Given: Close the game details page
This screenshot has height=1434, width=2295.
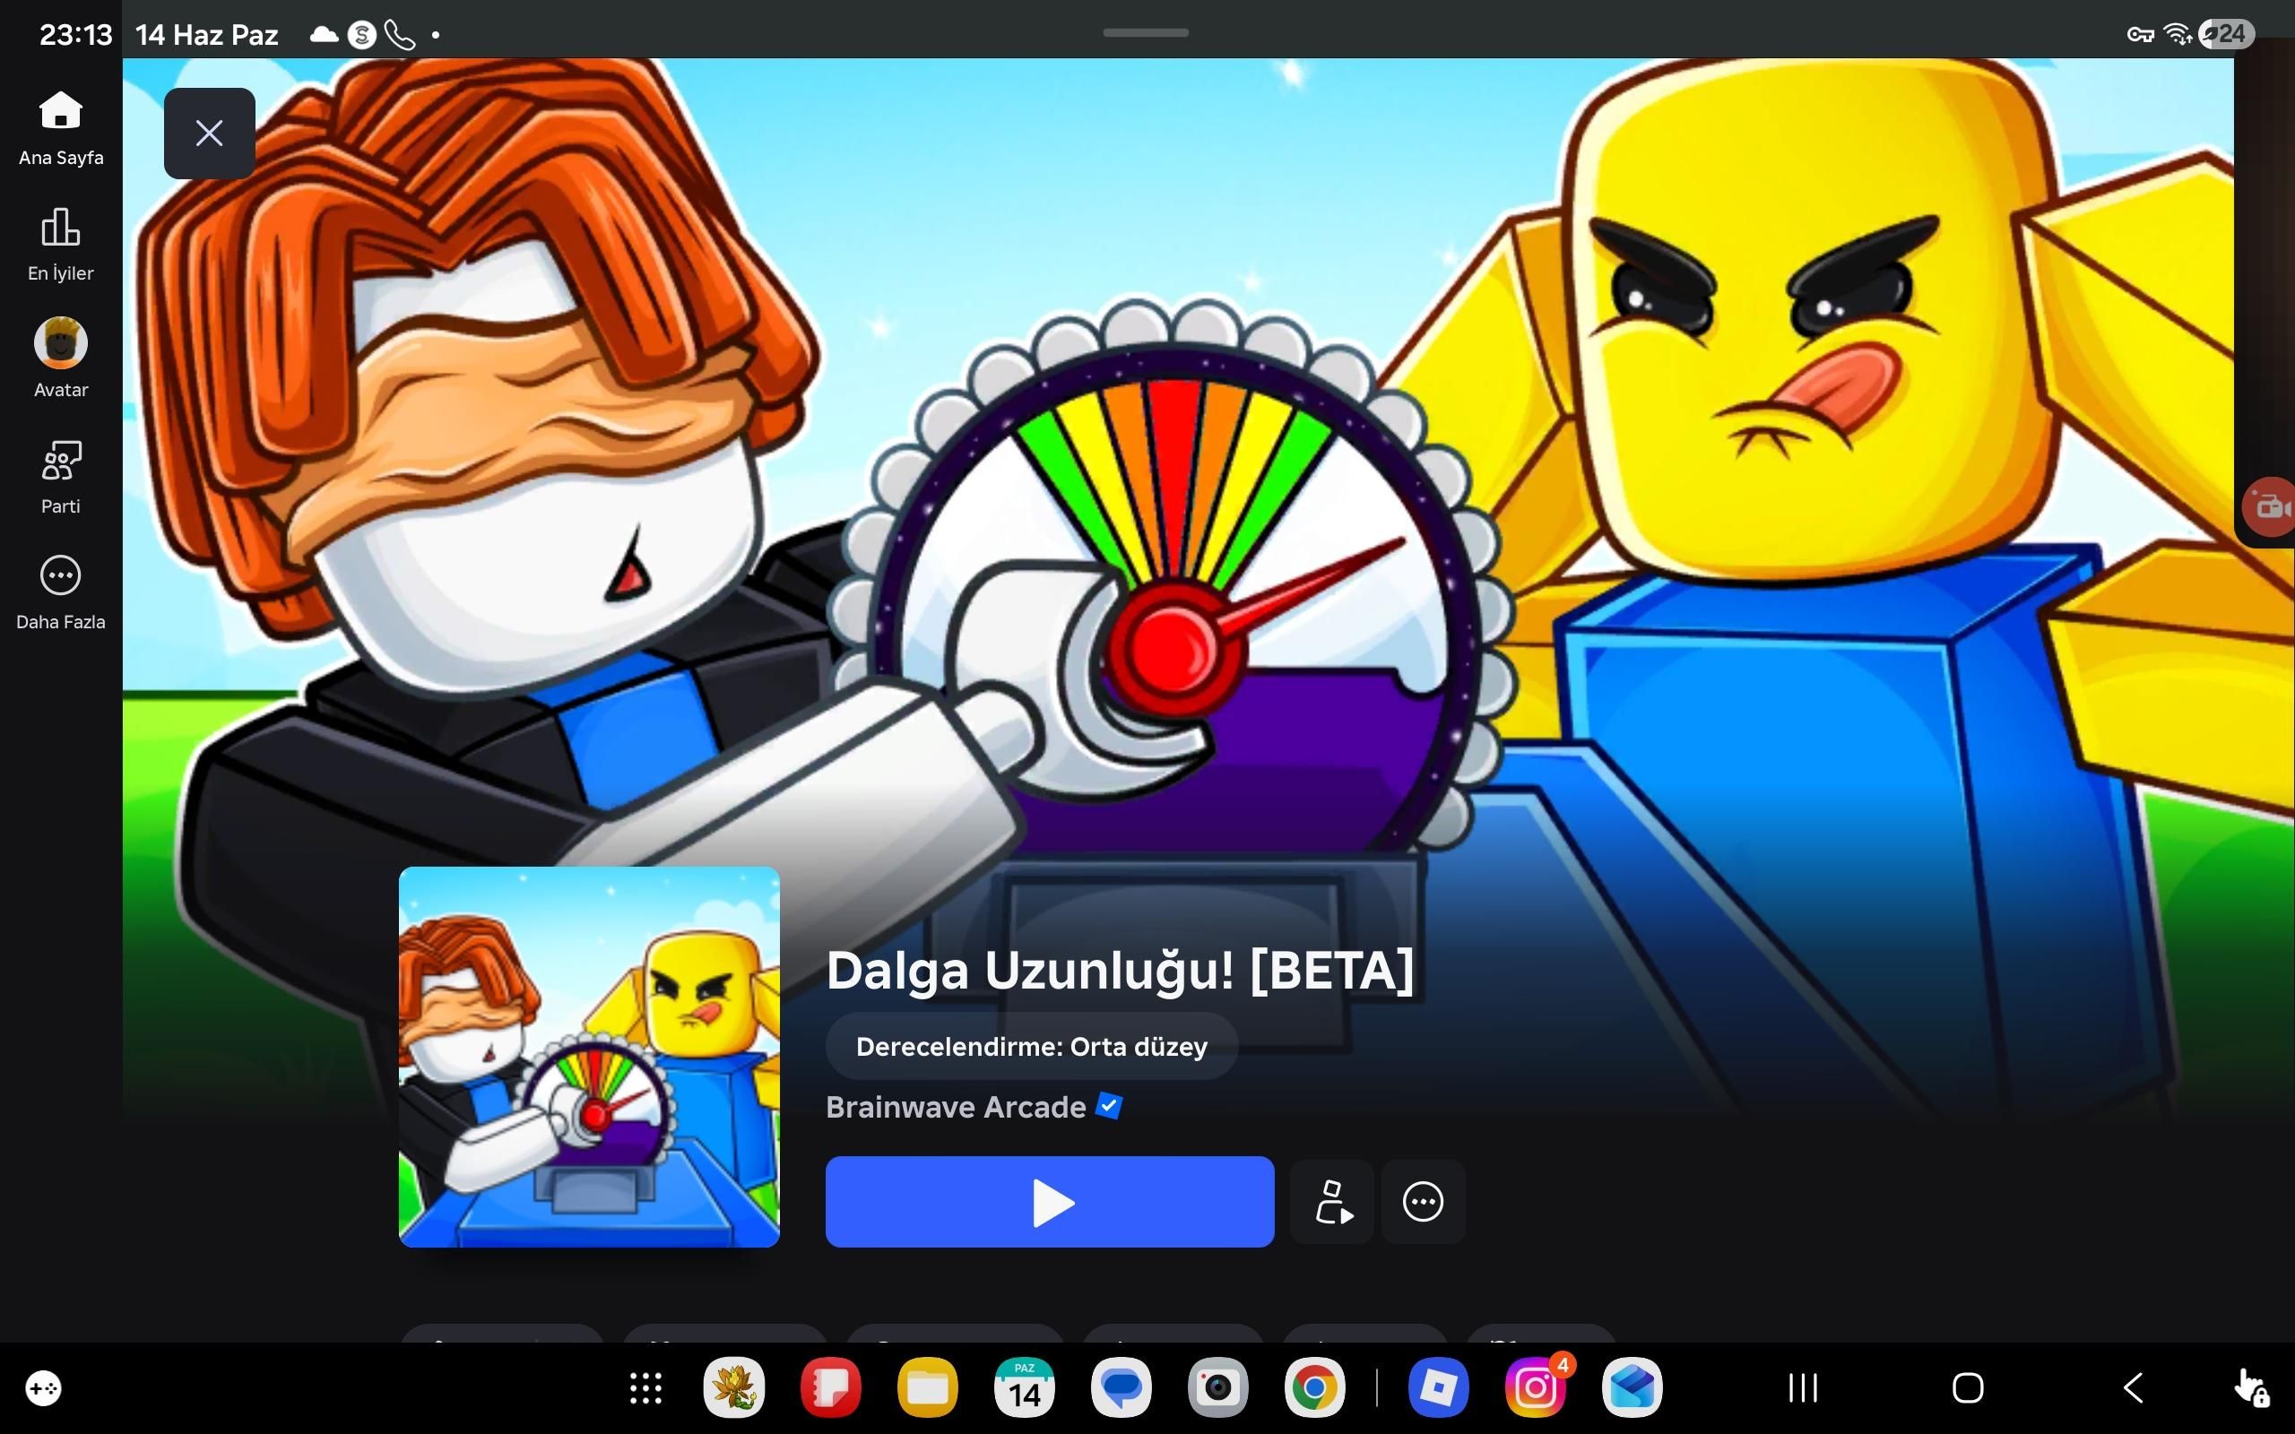Looking at the screenshot, I should tap(210, 133).
